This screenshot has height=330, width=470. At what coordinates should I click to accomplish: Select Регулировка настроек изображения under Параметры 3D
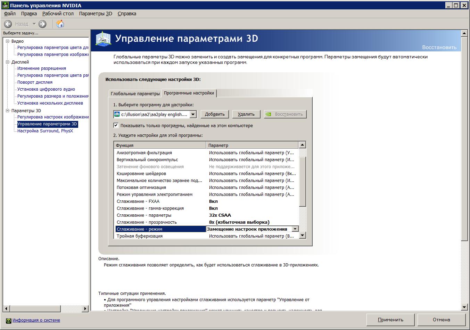(x=53, y=117)
